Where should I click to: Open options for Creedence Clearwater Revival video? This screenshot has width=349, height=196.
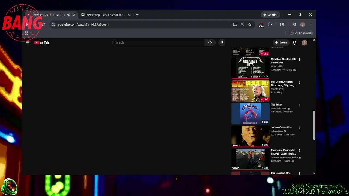pyautogui.click(x=299, y=151)
